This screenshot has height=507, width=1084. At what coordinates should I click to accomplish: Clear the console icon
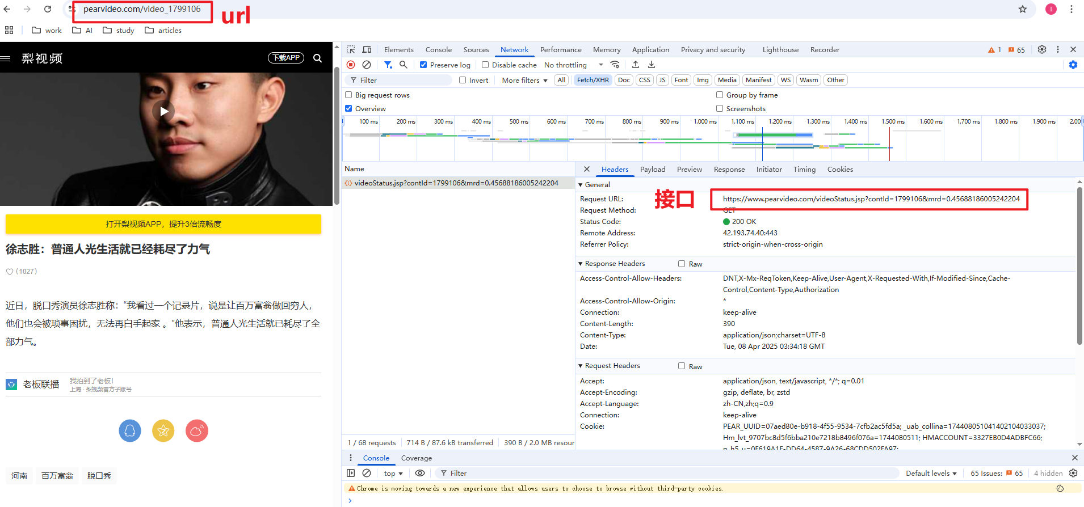click(x=367, y=473)
